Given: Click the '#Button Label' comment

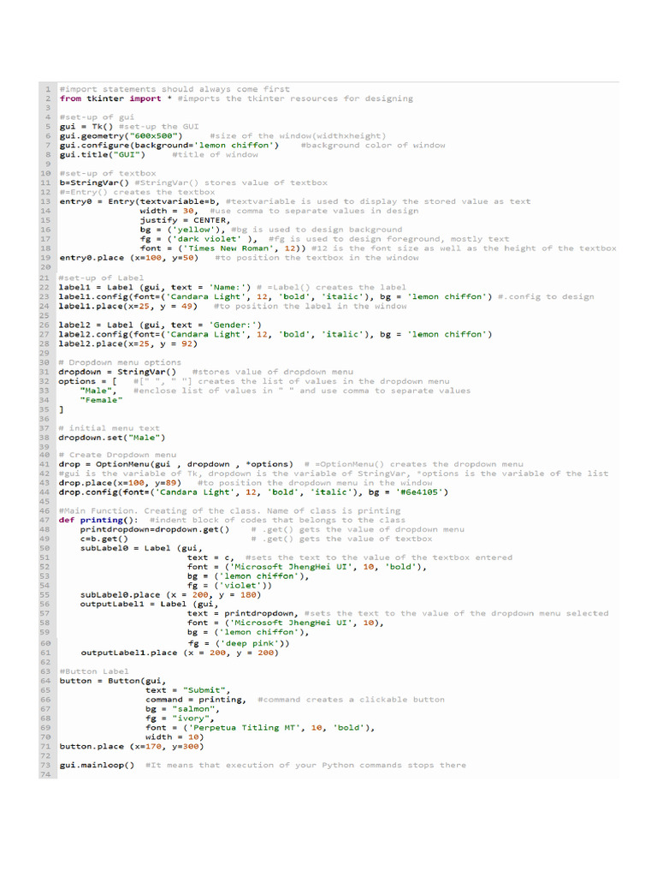Looking at the screenshot, I should (94, 671).
